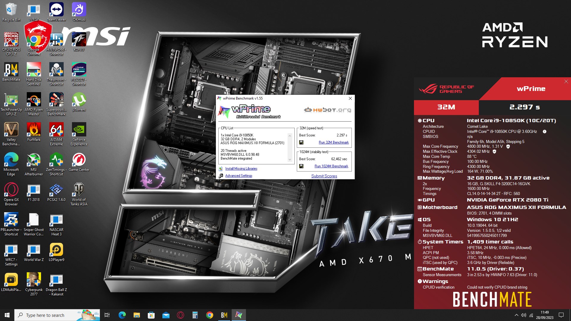The width and height of the screenshot is (571, 321).
Task: Select the LDPlayer9 desktop icon
Action: [57, 252]
